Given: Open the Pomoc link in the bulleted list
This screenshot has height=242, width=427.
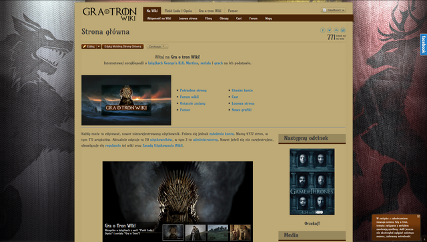Looking at the screenshot, I should 185,110.
